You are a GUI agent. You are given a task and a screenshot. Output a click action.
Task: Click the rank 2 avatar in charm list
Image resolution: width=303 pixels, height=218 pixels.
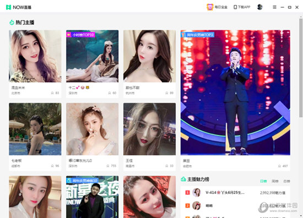(x=197, y=205)
